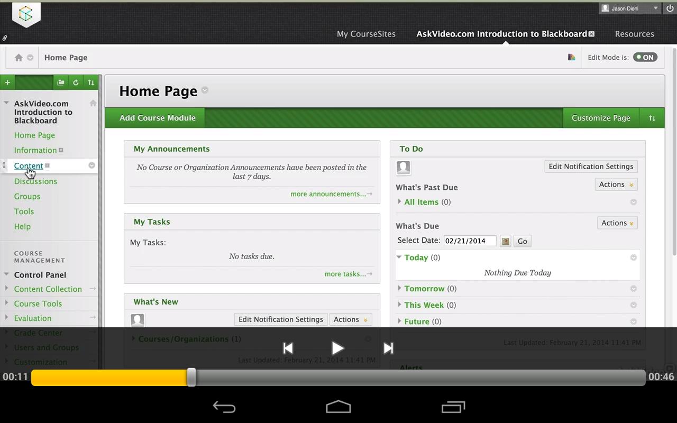Expand the Tomorrow section
The height and width of the screenshot is (423, 677).
[399, 288]
